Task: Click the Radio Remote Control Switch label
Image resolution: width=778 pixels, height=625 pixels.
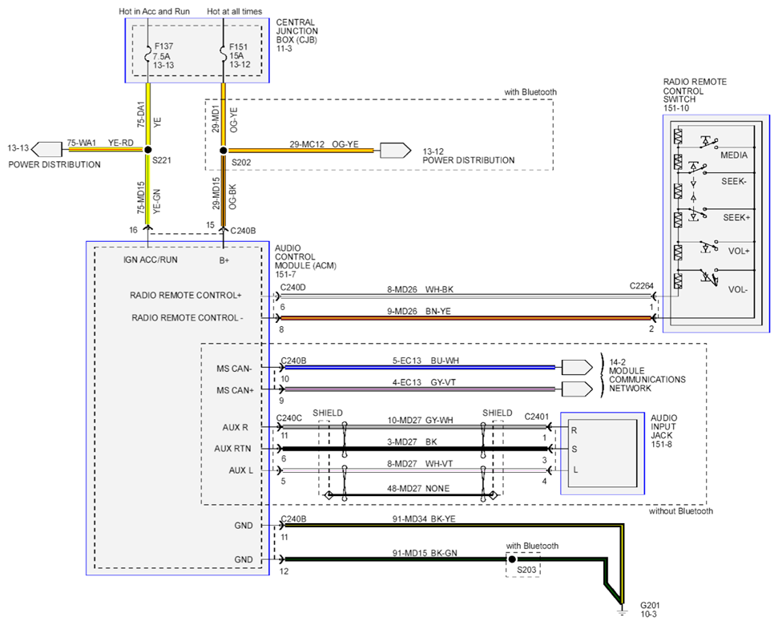Action: [x=695, y=95]
